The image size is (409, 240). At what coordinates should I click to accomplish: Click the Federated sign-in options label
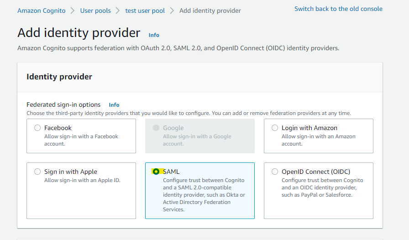(63, 104)
